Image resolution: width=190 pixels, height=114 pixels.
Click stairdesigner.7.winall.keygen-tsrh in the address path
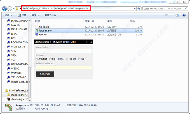(70, 9)
